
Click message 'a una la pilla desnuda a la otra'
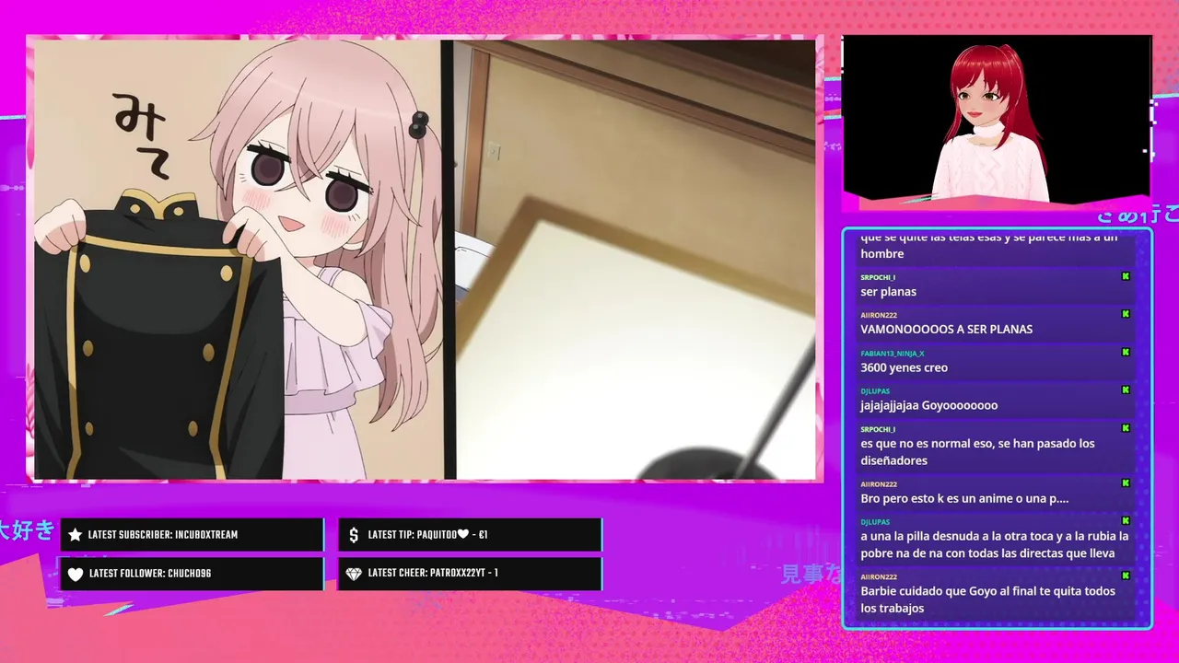tap(994, 545)
